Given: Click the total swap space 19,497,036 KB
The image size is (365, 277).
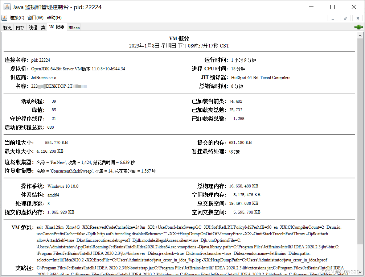Looking at the screenshot, I should pyautogui.click(x=243, y=203).
